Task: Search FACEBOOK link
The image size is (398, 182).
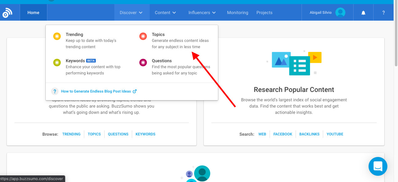Action: (283, 134)
